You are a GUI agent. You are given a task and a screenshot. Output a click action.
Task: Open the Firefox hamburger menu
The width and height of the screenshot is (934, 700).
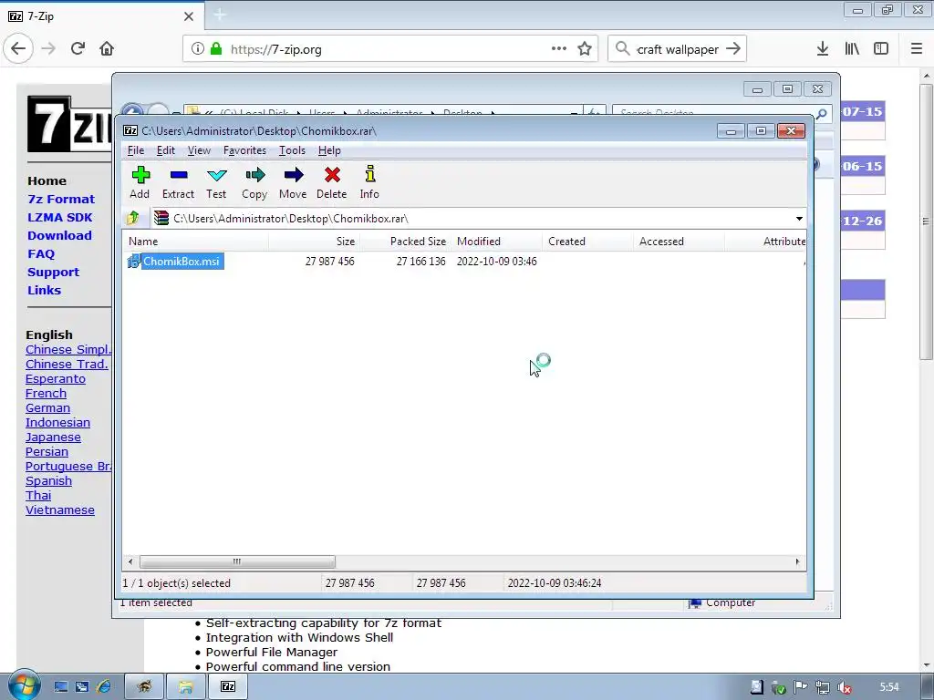917,49
